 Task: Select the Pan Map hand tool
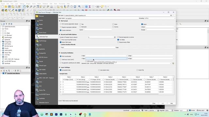click(24, 6)
